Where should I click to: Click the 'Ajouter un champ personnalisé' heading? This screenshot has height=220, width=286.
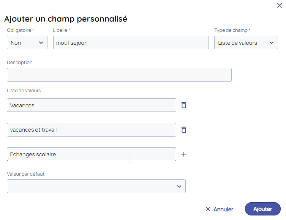click(65, 19)
